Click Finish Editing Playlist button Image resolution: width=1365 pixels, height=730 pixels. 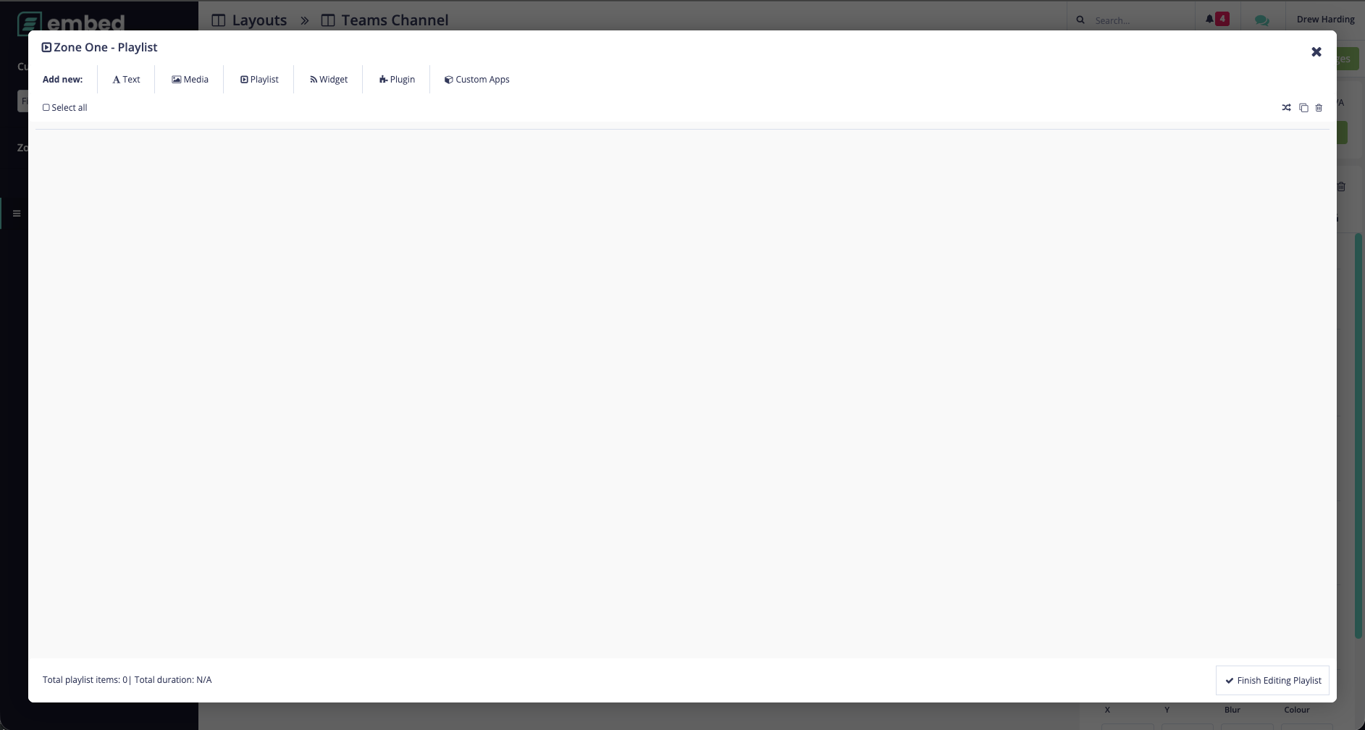coord(1272,680)
